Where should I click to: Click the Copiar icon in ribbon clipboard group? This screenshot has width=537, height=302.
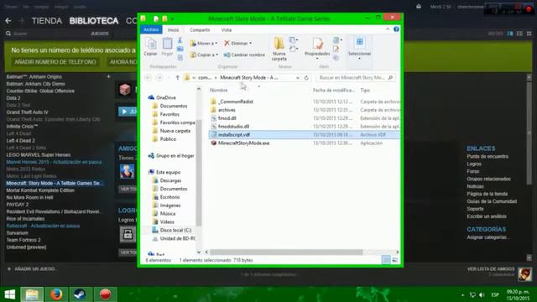(150, 47)
